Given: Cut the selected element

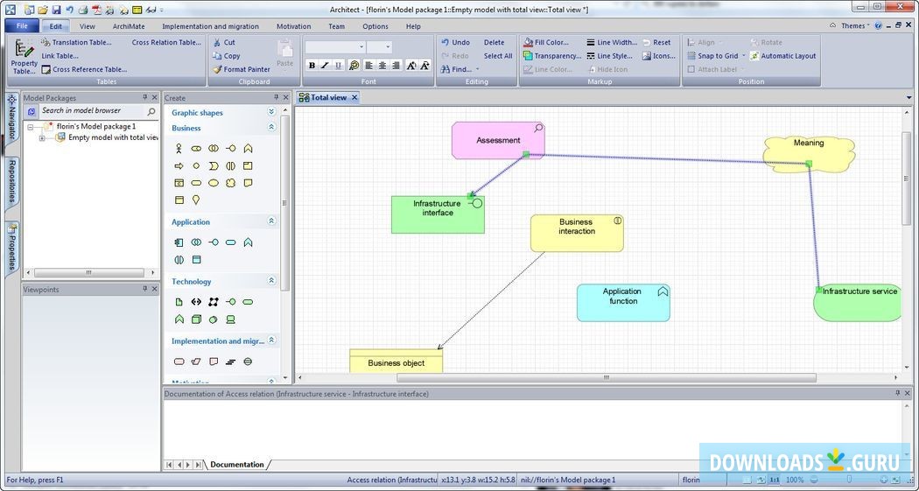Looking at the screenshot, I should pos(224,42).
